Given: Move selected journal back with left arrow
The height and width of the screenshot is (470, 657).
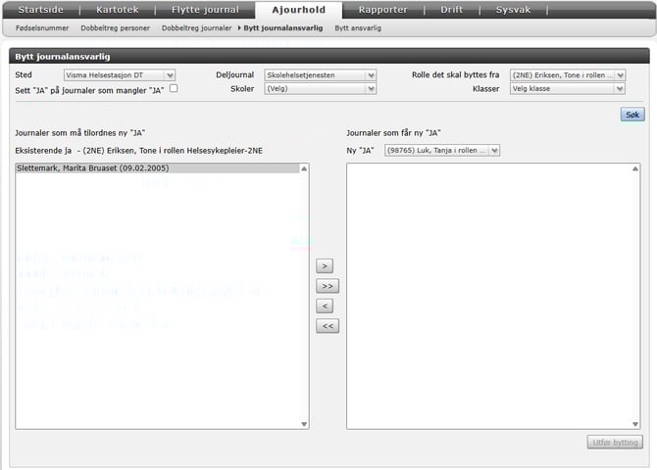Looking at the screenshot, I should click(327, 305).
